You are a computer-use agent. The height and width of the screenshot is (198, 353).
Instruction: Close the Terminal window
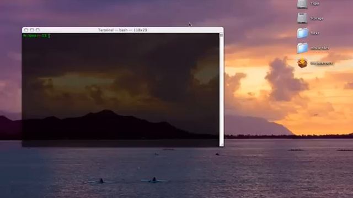pos(26,30)
